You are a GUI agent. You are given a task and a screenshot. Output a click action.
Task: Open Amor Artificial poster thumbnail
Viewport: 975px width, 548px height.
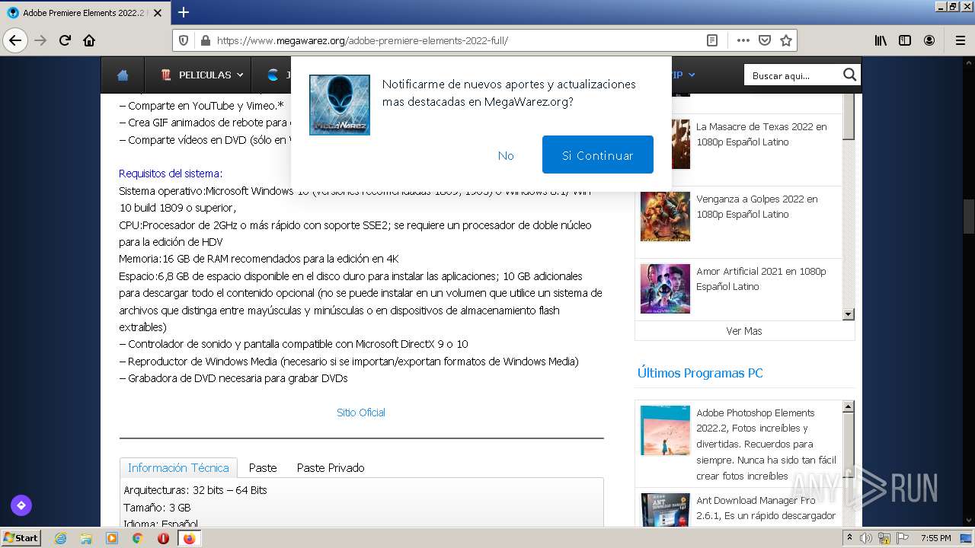click(x=665, y=288)
